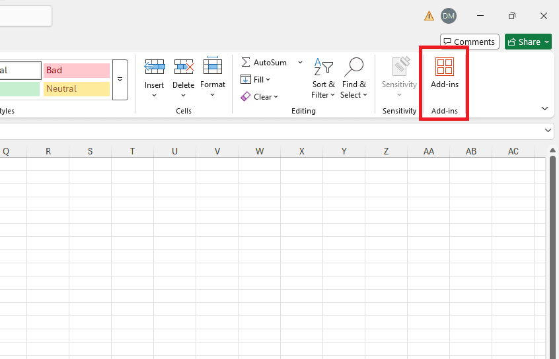The height and width of the screenshot is (359, 559).
Task: Apply the Neutral cell style
Action: click(x=77, y=88)
